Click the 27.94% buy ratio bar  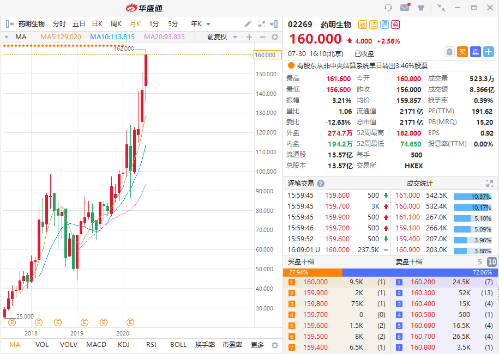(x=312, y=272)
